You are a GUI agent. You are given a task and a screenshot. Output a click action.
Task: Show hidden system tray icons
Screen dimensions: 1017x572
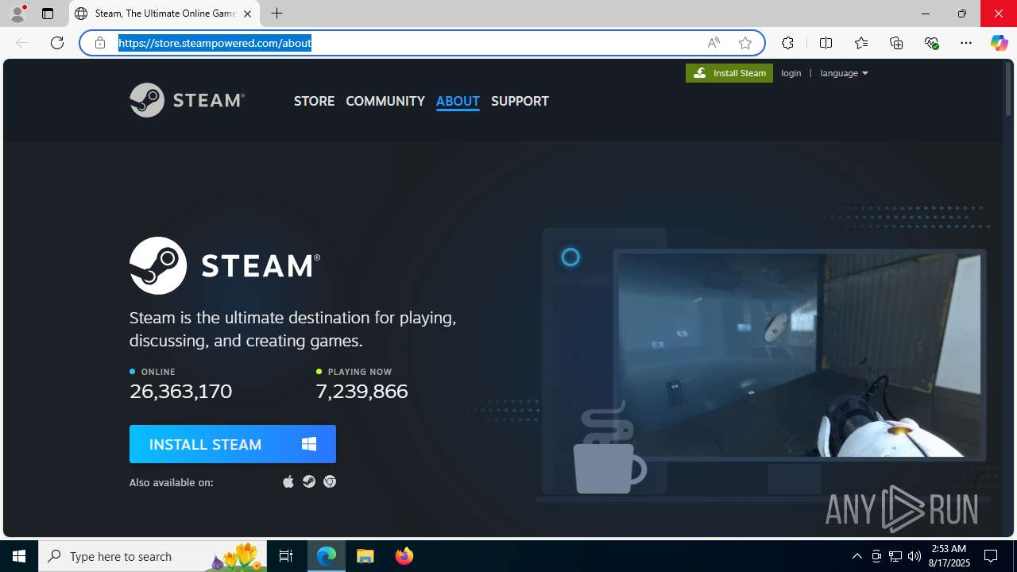[x=857, y=556]
